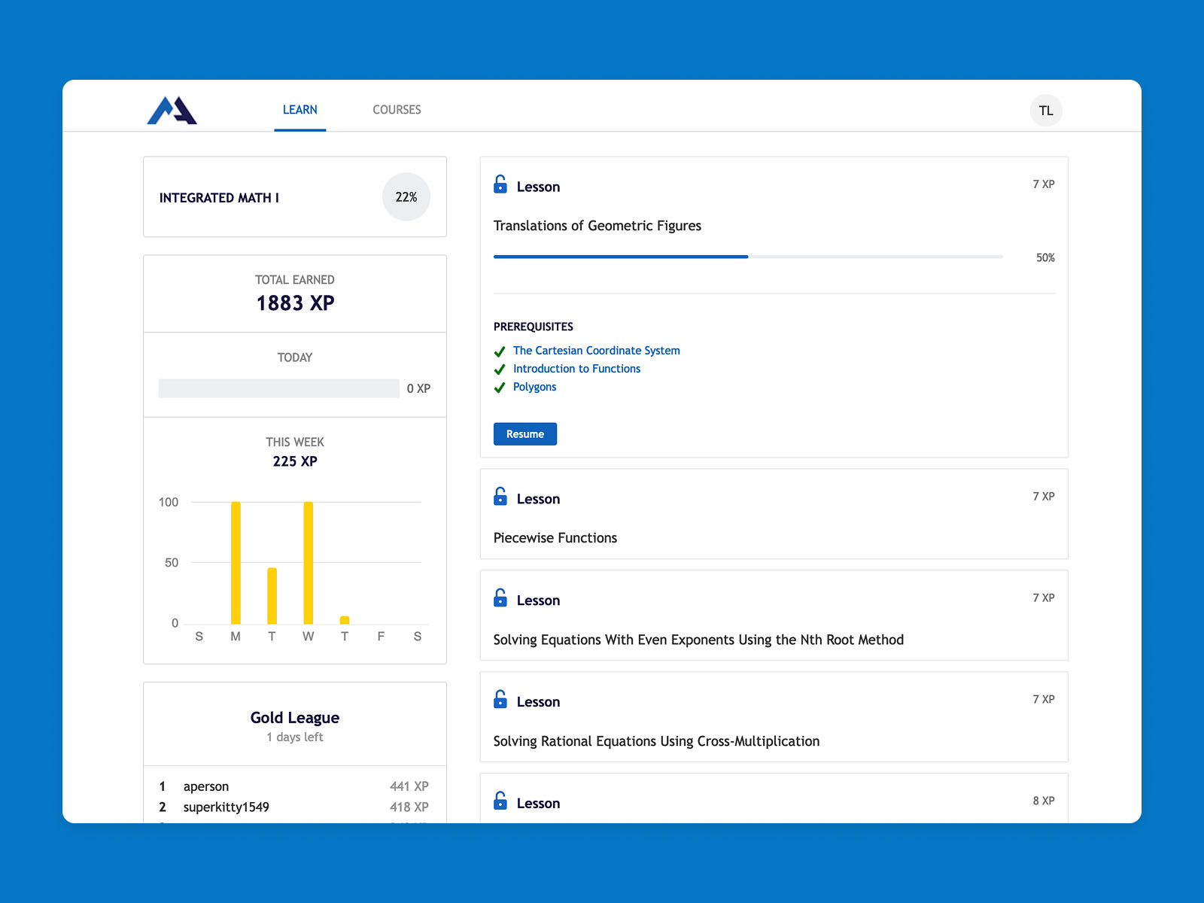Click checkmark beside Introduction to Functions
Image resolution: width=1204 pixels, height=903 pixels.
click(500, 369)
